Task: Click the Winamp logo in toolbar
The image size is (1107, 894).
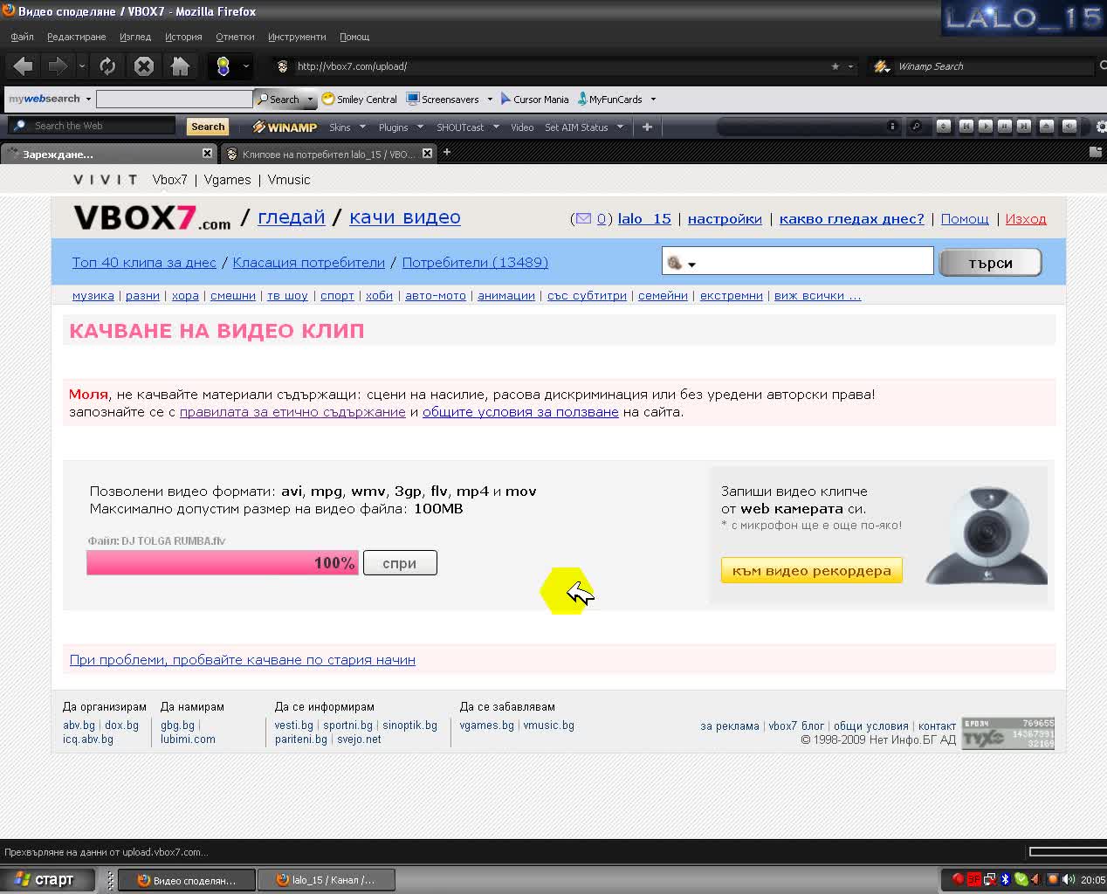Action: [285, 127]
